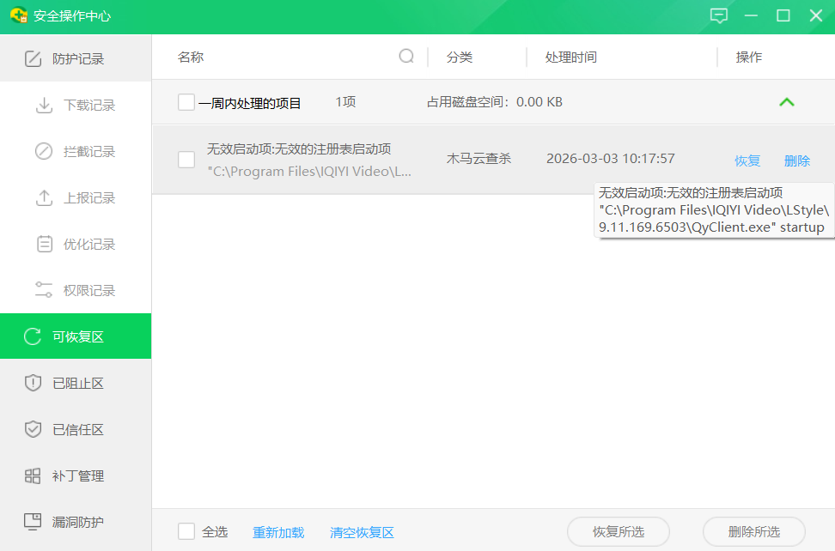The image size is (835, 551).
Task: Click 清空恢复区 to clear recovery zone
Action: click(x=362, y=533)
